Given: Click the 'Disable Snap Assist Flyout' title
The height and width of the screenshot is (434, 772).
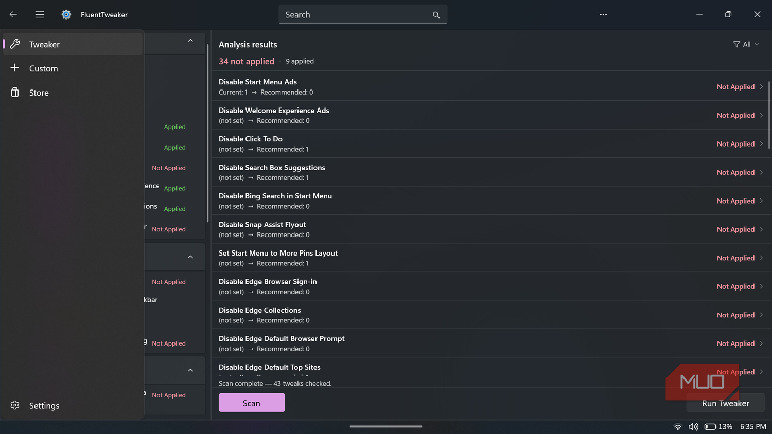Looking at the screenshot, I should point(262,225).
